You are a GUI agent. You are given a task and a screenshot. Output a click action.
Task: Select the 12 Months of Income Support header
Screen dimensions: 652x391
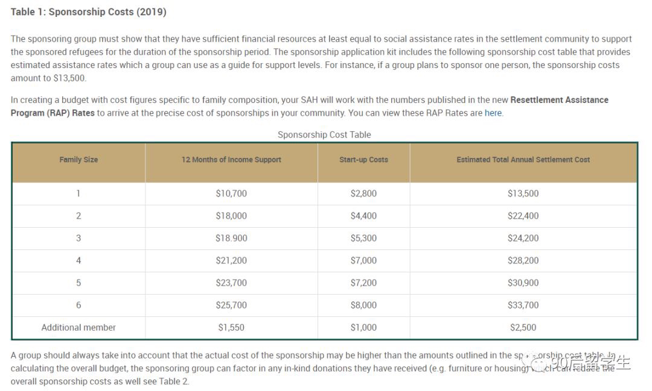coord(231,160)
